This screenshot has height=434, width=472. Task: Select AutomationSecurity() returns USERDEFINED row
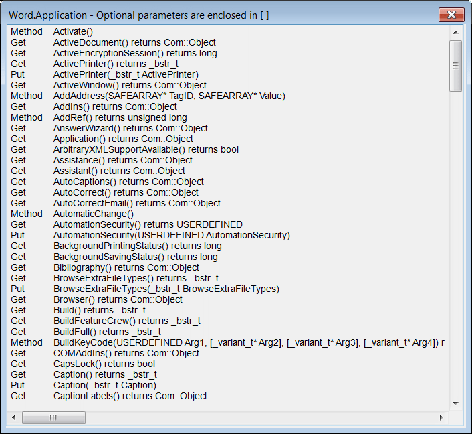[228, 224]
